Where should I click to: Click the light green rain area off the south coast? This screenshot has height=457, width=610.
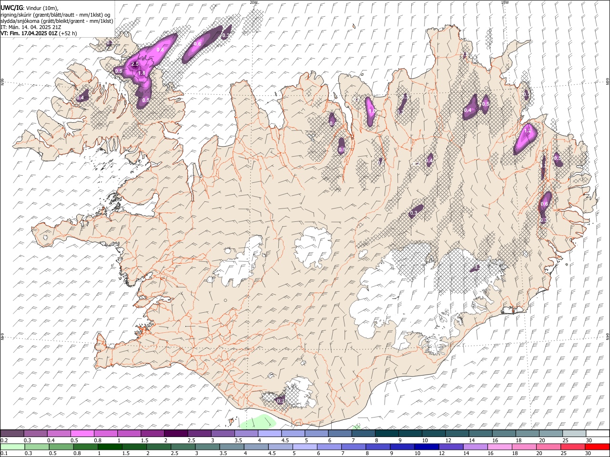(x=258, y=422)
